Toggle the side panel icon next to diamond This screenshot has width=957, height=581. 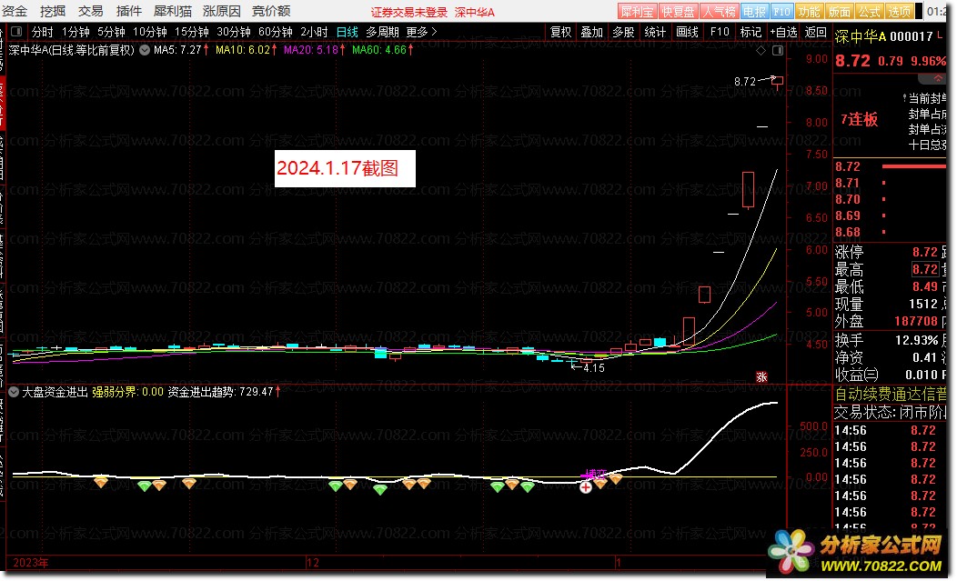tap(778, 51)
